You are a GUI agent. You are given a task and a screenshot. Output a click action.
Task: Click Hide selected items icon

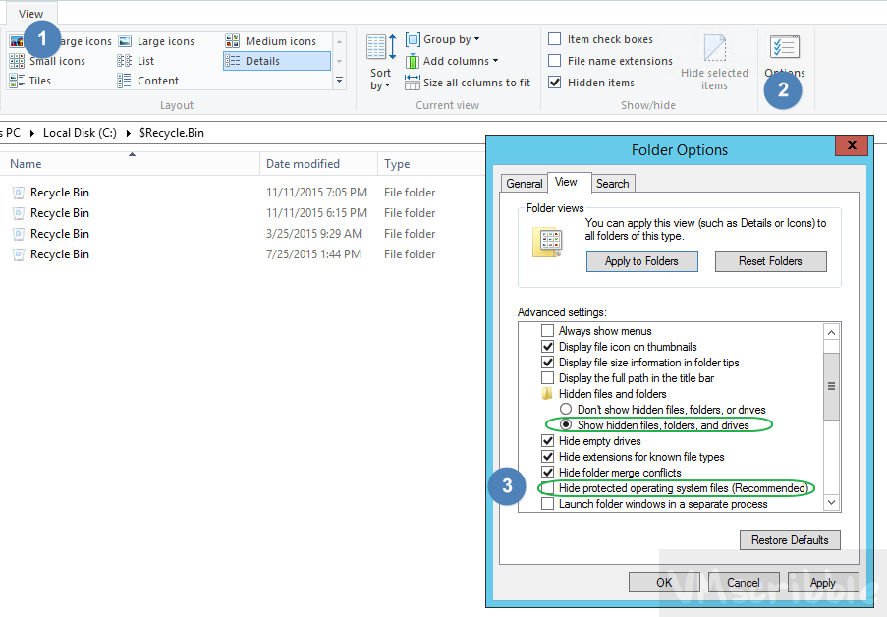tap(714, 62)
